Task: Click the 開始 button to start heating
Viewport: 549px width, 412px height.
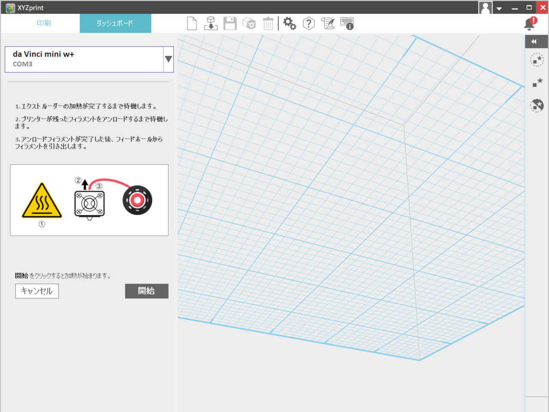Action: (147, 291)
